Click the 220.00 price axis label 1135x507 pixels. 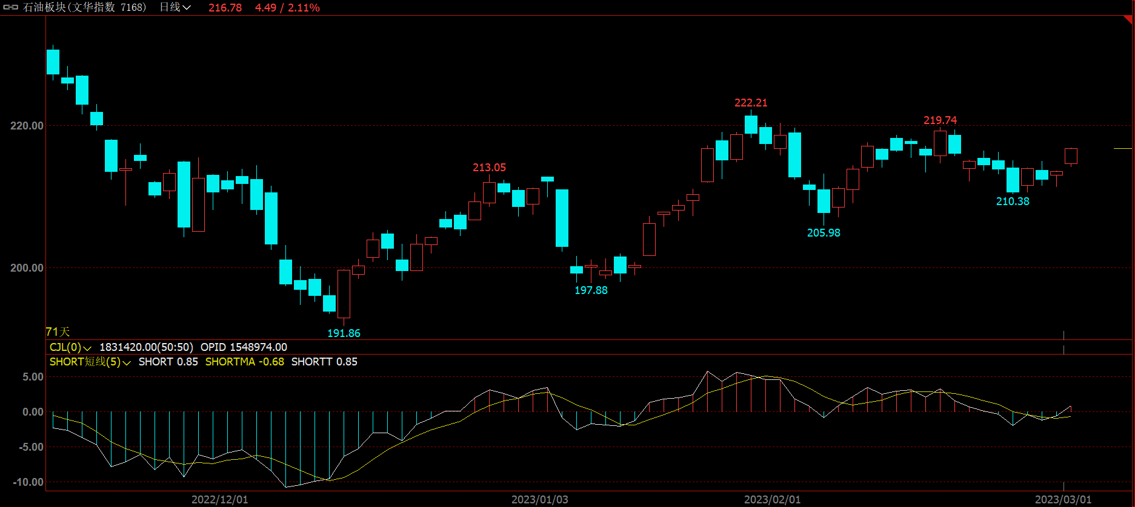(27, 126)
